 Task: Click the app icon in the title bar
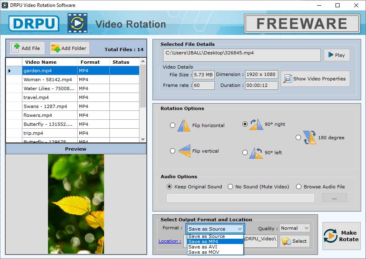click(4, 5)
